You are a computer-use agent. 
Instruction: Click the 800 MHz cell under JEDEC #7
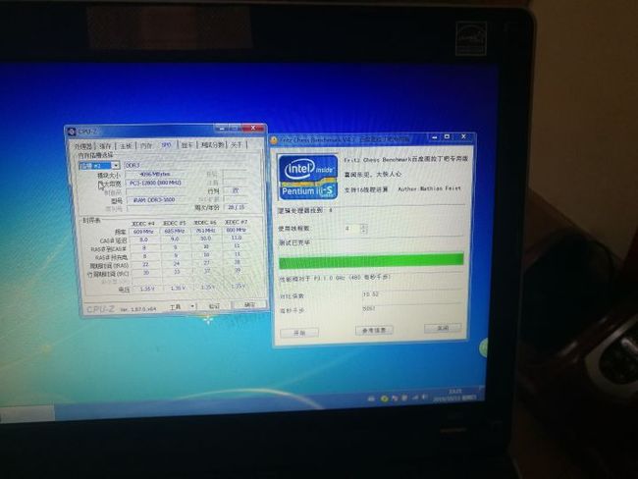(236, 230)
